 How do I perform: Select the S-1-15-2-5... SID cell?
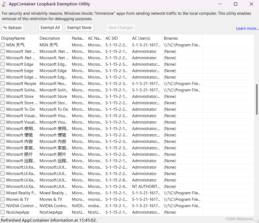click(x=117, y=64)
